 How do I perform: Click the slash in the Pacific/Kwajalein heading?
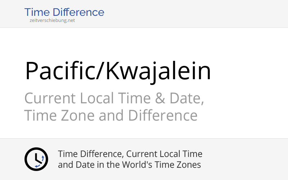click(100, 71)
